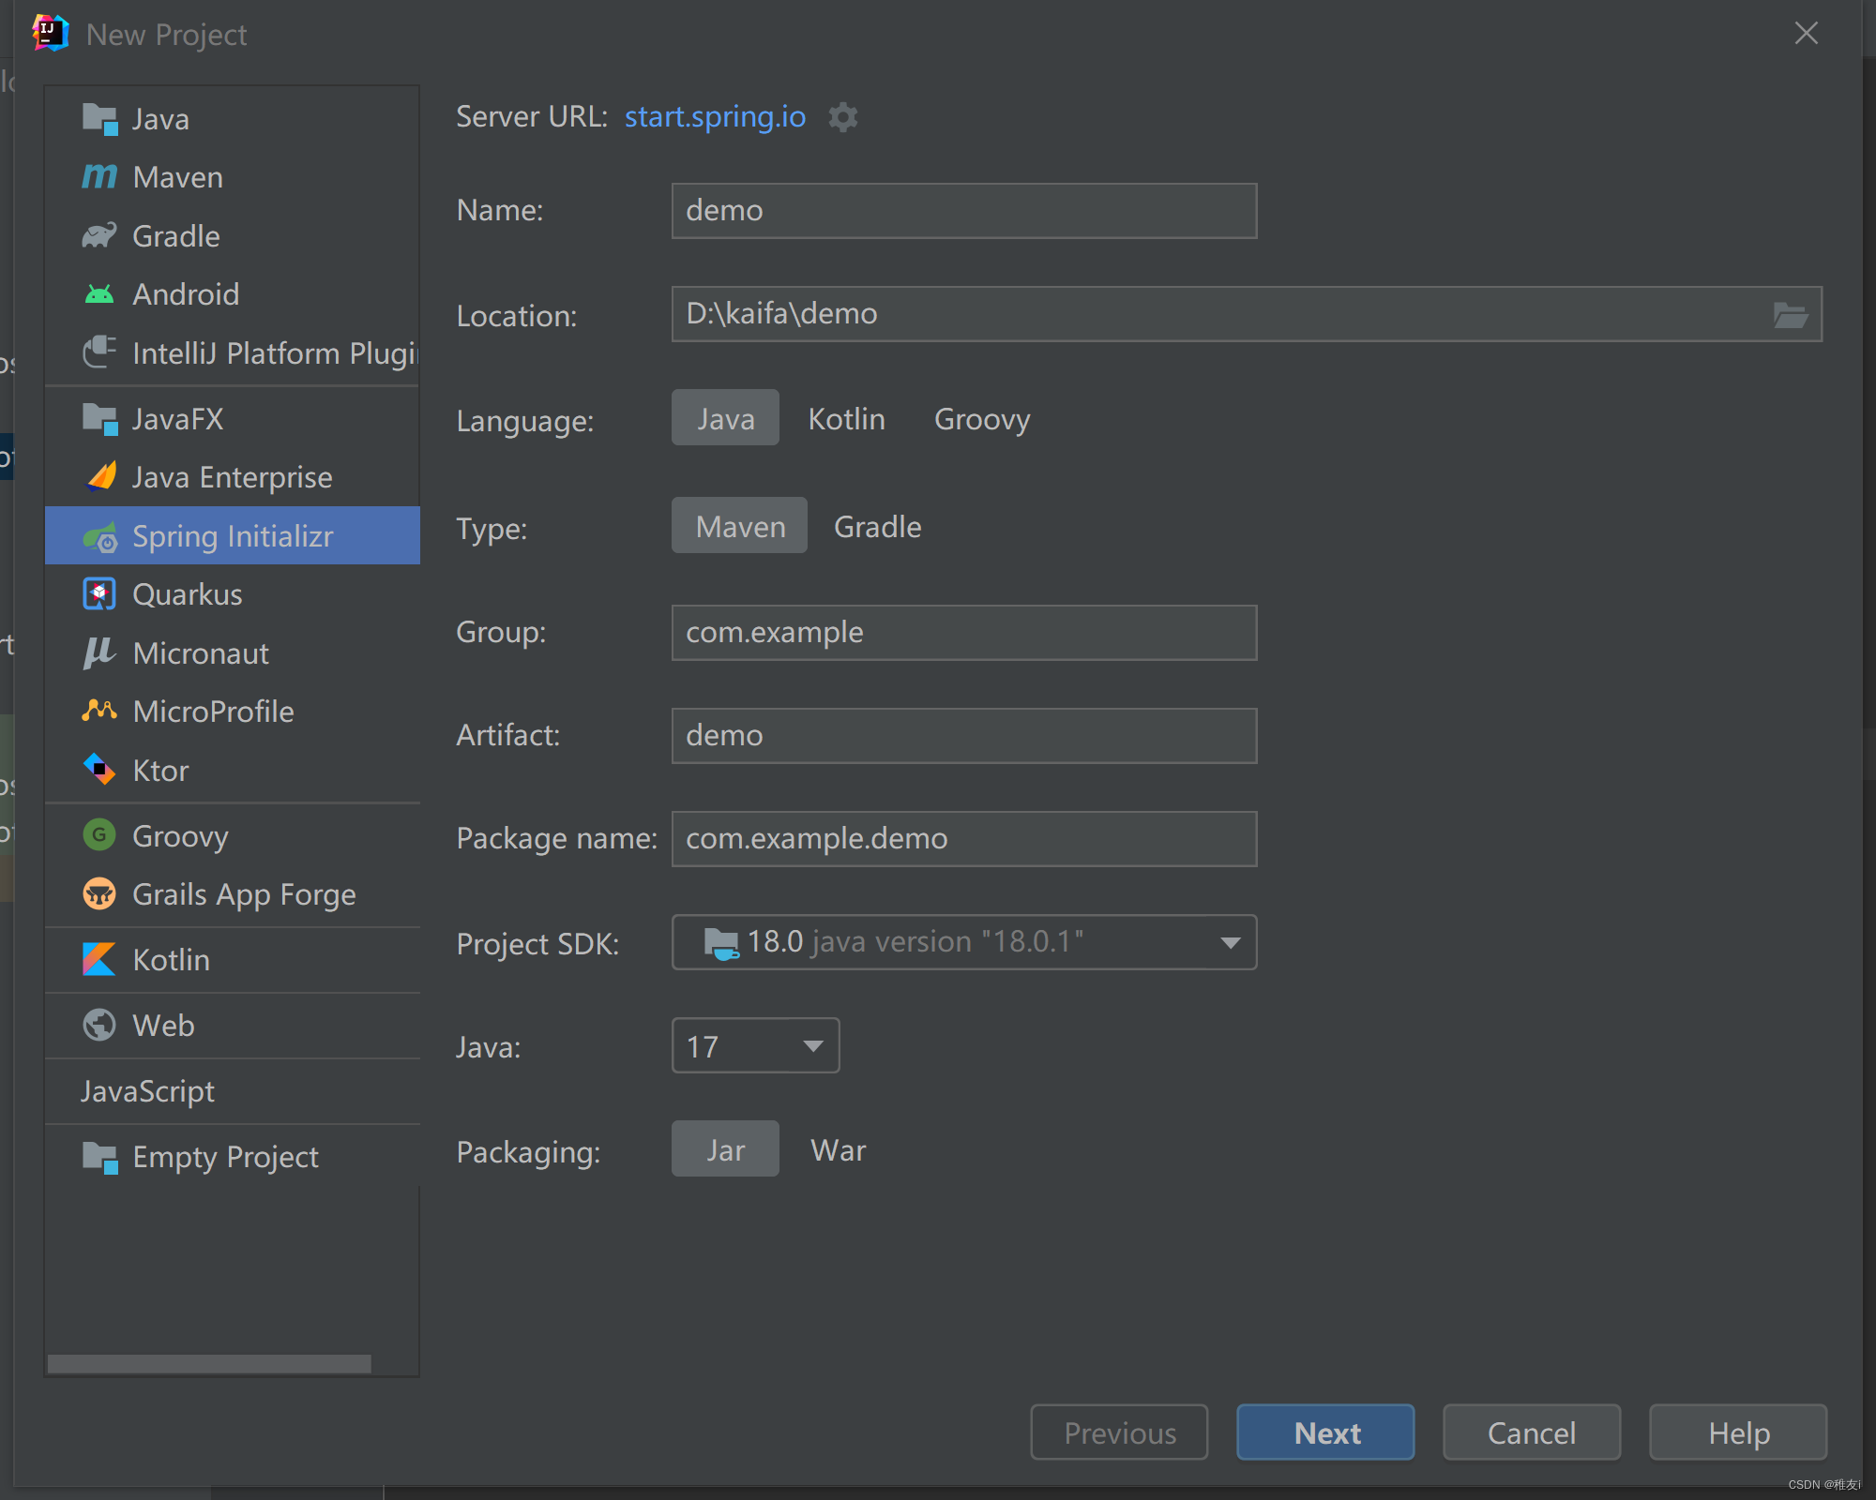Click the Grails App Forge icon
Image resolution: width=1876 pixels, height=1500 pixels.
tap(99, 893)
